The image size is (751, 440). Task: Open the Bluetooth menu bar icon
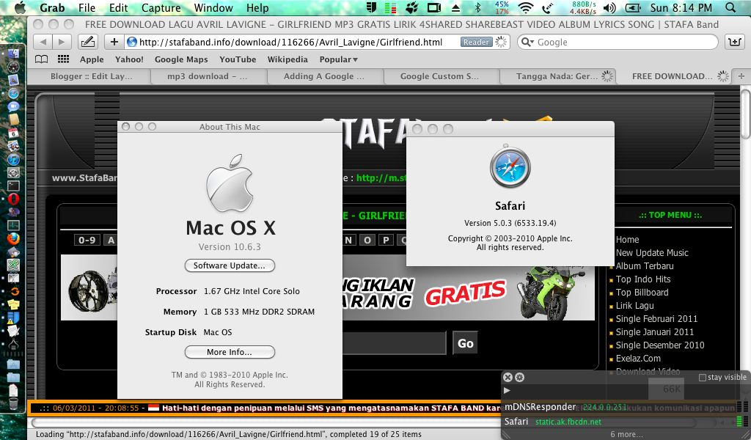point(477,7)
